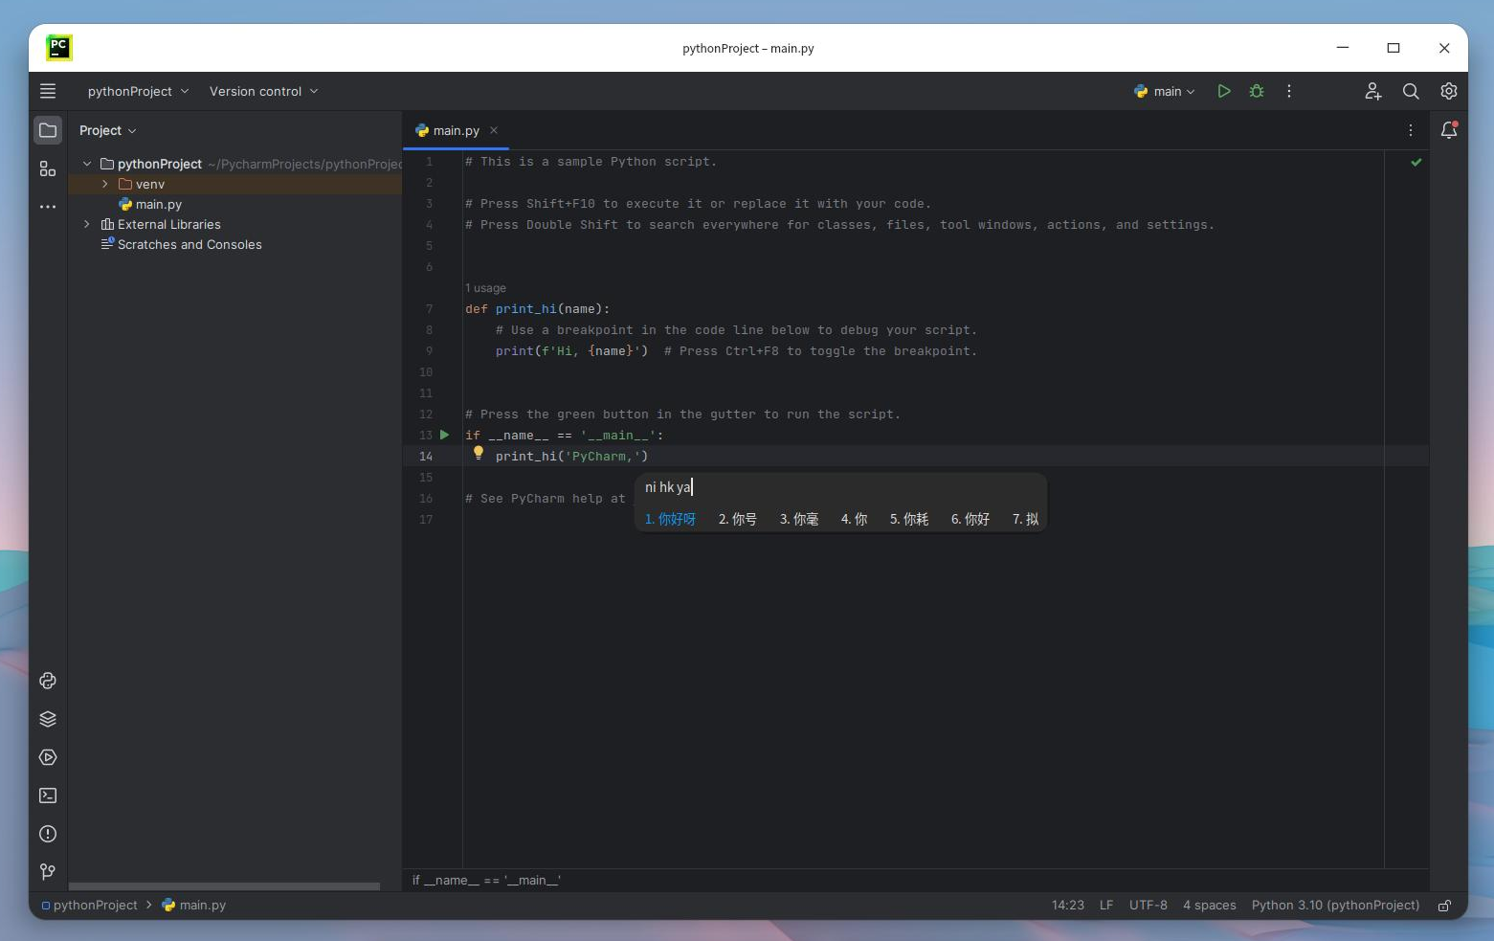Expand External Libraries node
1494x941 pixels.
(x=87, y=224)
